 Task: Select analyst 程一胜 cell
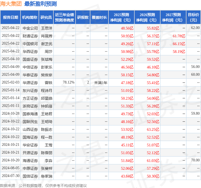point(47,137)
